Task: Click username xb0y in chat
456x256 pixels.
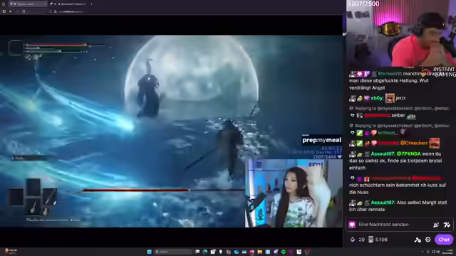Action: click(377, 98)
